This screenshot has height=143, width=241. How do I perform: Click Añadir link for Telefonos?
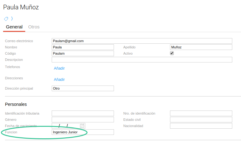click(x=59, y=68)
